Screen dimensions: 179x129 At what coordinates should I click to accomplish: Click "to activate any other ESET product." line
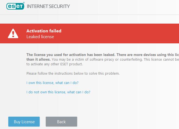(x=55, y=64)
